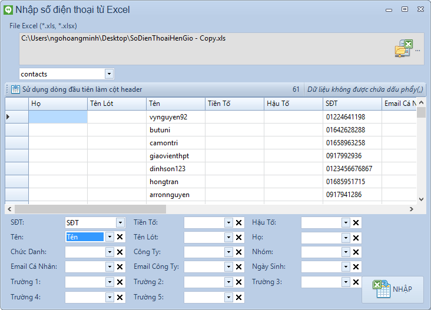Click the grid scroll right arrow
The height and width of the screenshot is (310, 431).
click(x=412, y=209)
